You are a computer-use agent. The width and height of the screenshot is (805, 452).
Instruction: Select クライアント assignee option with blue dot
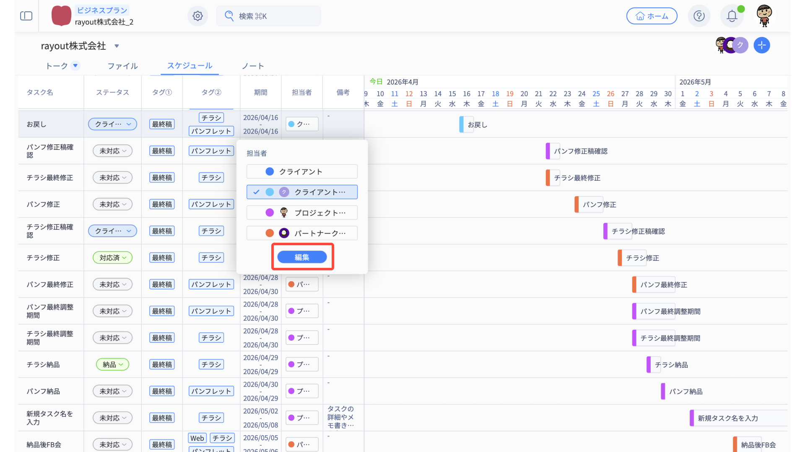click(x=302, y=172)
